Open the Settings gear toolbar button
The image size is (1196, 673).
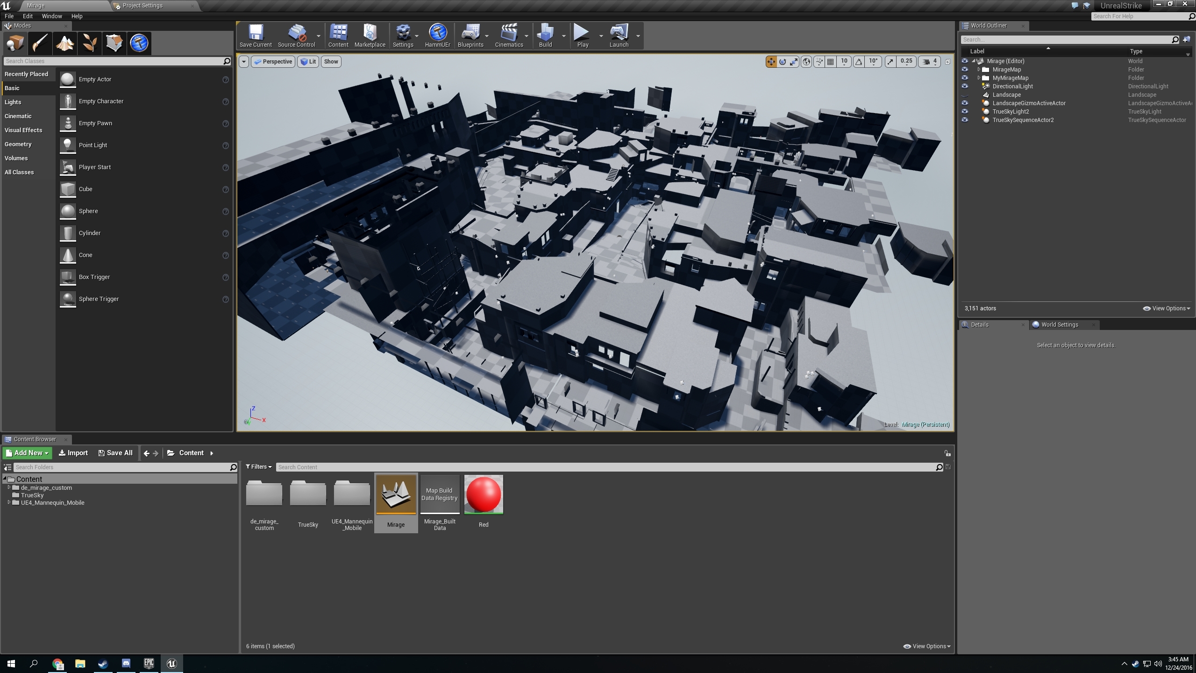click(x=403, y=36)
